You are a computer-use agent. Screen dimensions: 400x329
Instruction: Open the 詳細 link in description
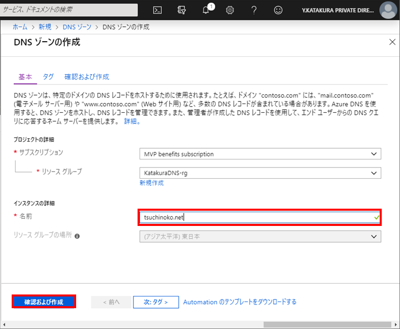point(132,121)
